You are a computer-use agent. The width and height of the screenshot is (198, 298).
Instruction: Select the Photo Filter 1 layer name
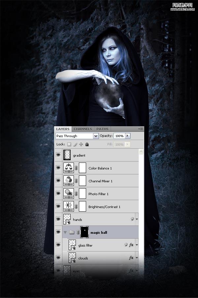coord(98,194)
